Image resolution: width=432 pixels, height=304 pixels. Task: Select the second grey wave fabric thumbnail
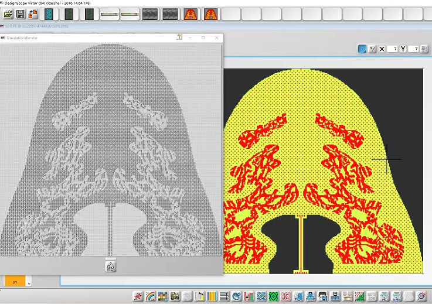coord(170,14)
